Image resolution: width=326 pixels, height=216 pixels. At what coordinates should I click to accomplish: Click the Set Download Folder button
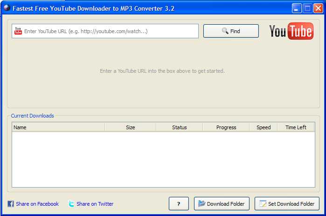point(287,204)
